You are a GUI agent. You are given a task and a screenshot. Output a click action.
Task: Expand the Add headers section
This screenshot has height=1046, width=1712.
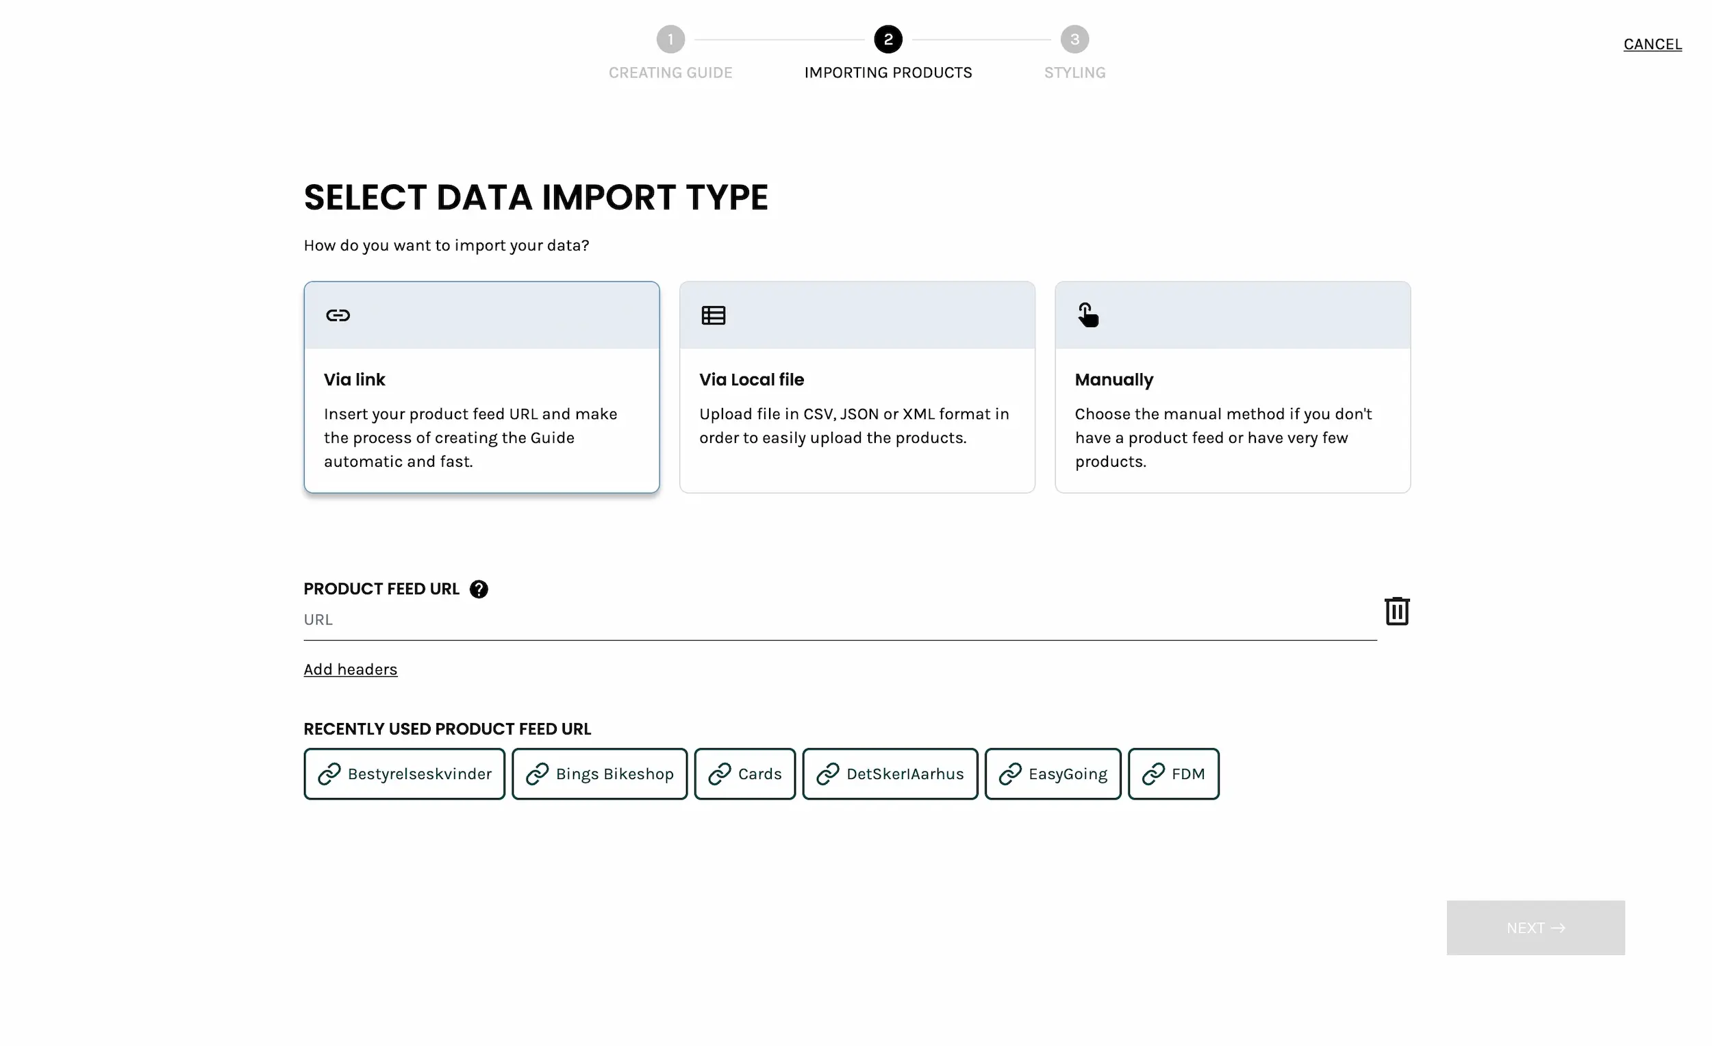(350, 669)
